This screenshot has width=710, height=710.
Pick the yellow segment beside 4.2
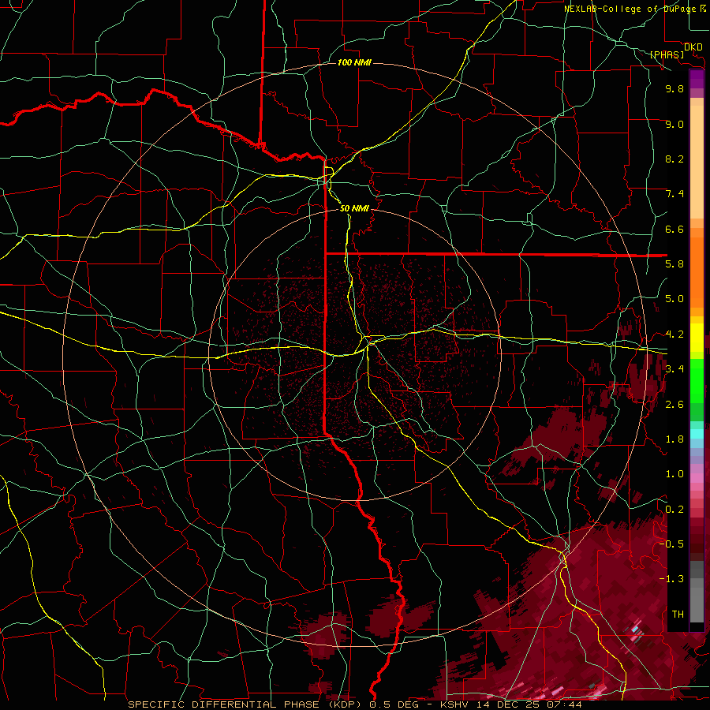pos(697,338)
